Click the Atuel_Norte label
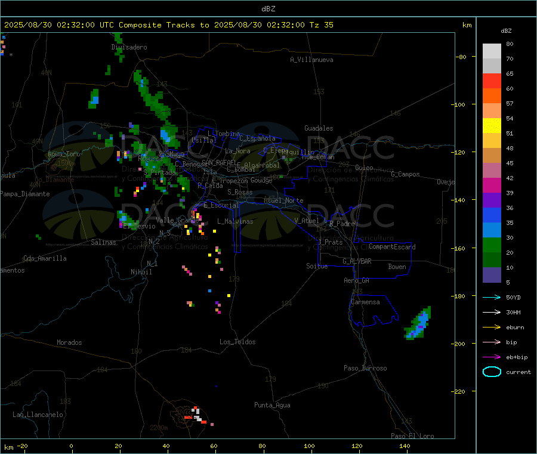 (x=283, y=200)
